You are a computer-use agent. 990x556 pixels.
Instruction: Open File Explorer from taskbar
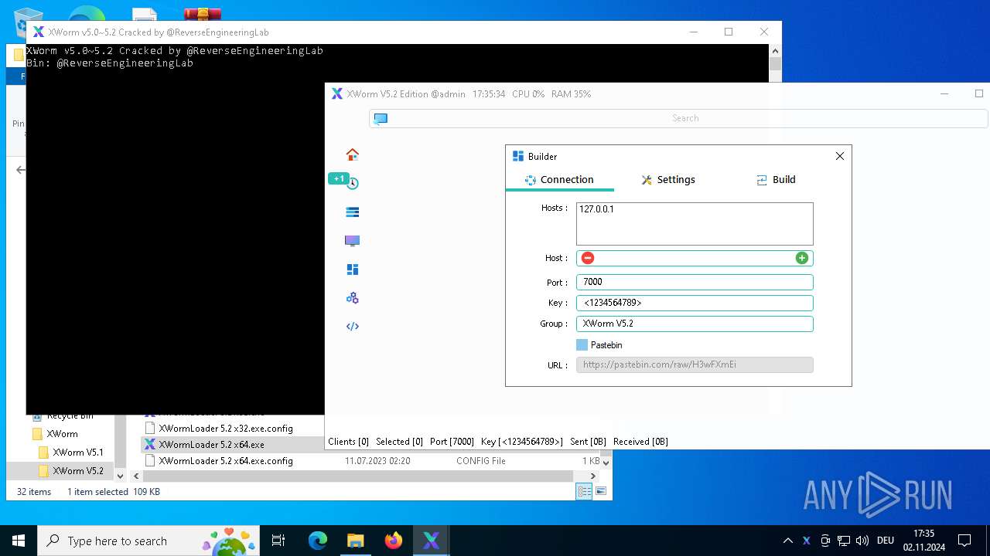355,541
